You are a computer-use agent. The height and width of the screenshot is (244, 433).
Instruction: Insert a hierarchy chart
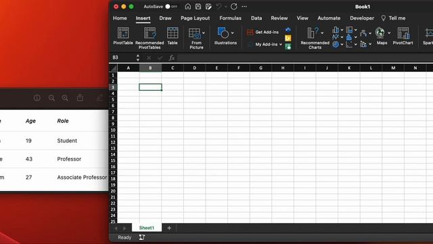[349, 30]
